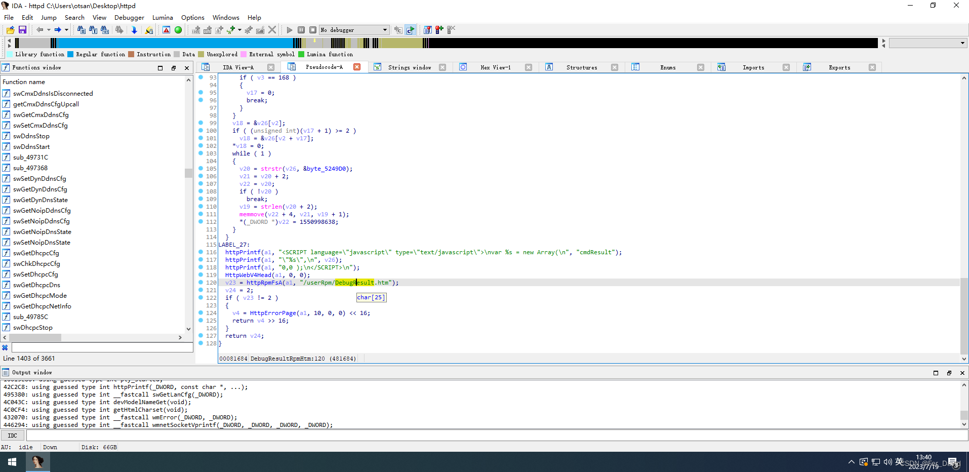The image size is (969, 472).
Task: Expand dropdown next to string-create icon
Action: [239, 30]
